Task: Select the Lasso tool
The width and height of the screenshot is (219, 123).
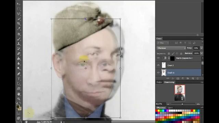Action: pyautogui.click(x=18, y=14)
